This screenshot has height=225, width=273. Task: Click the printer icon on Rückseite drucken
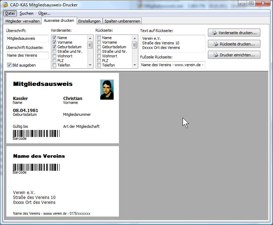pyautogui.click(x=214, y=44)
